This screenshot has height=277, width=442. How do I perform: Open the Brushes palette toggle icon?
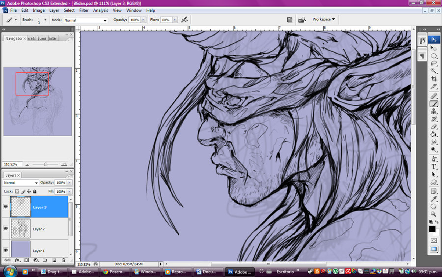point(289,20)
